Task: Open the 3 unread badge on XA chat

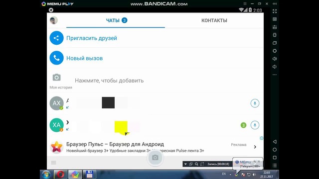Action: click(243, 125)
